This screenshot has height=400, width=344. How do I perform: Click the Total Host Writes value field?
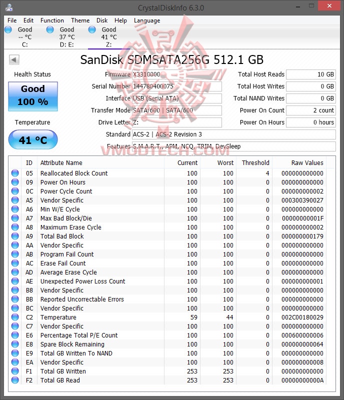tap(311, 86)
